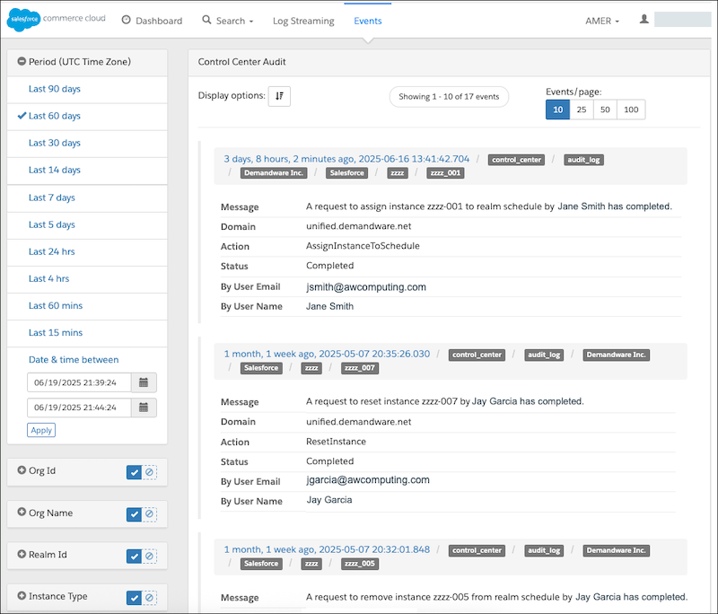Open the AMER region dropdown
The image size is (718, 614).
[x=601, y=21]
